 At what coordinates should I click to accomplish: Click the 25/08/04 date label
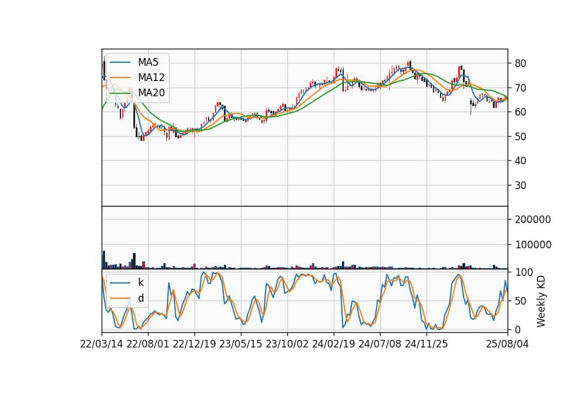pos(507,344)
